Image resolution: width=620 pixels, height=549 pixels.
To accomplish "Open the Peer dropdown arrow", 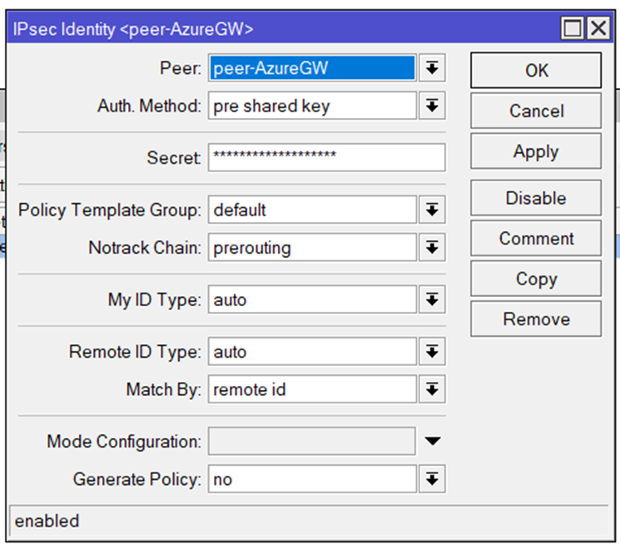I will coord(432,68).
